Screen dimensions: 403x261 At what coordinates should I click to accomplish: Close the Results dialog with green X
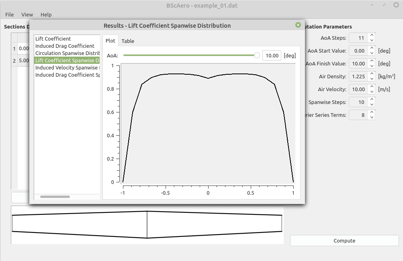point(298,25)
